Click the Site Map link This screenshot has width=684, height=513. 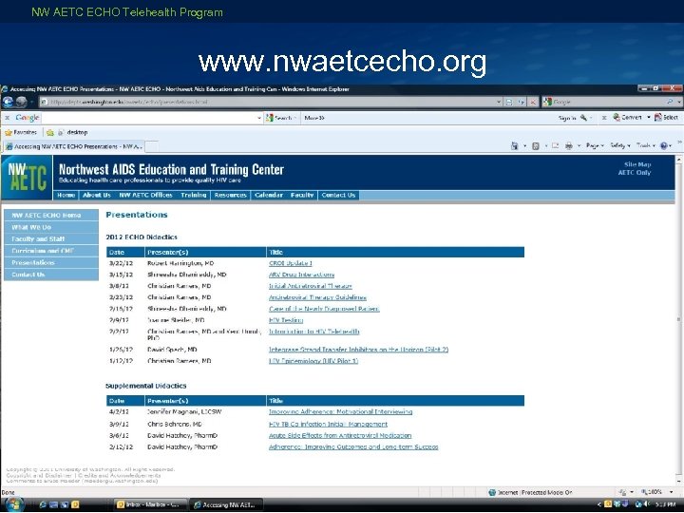(x=637, y=164)
